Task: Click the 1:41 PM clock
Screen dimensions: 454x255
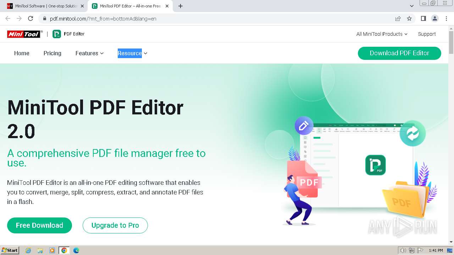Action: tap(436, 250)
